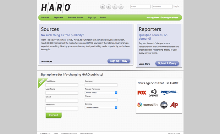Screen dimensions: 220x134
Task: Click the sign-up form Email field
Action: 62,101
